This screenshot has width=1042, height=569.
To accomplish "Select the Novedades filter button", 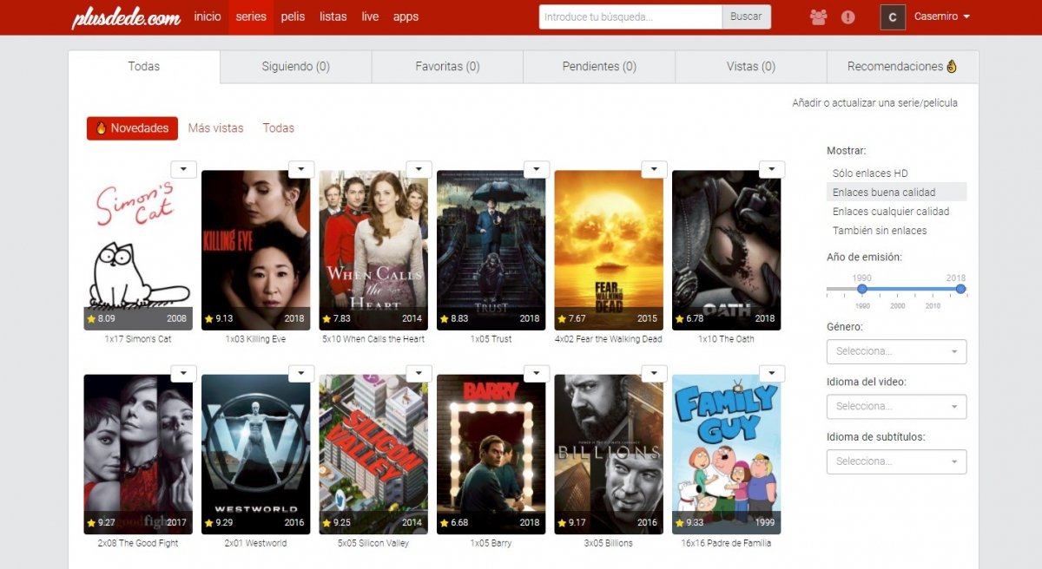I will [x=132, y=128].
